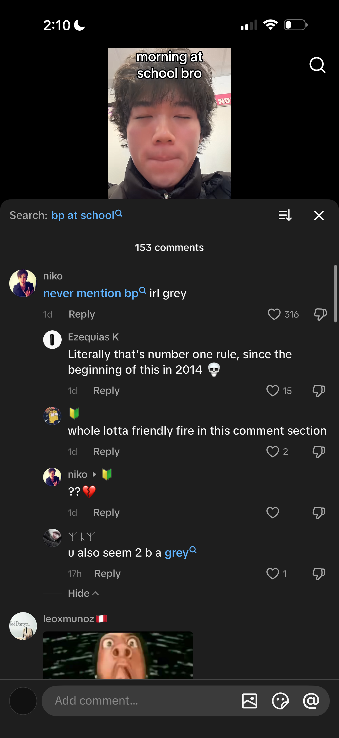Open leoxmunoz's GIF image comment

(x=118, y=655)
